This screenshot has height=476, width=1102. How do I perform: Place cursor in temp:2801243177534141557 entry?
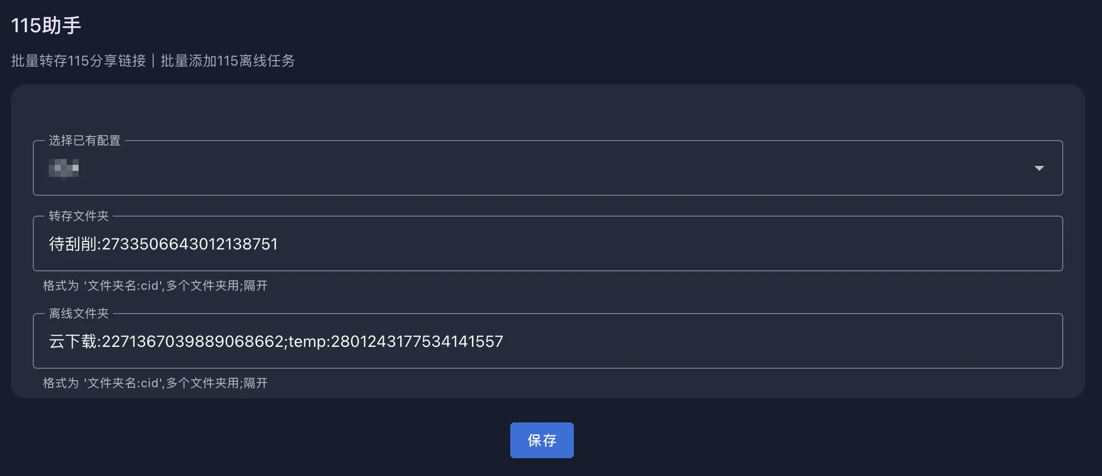396,341
